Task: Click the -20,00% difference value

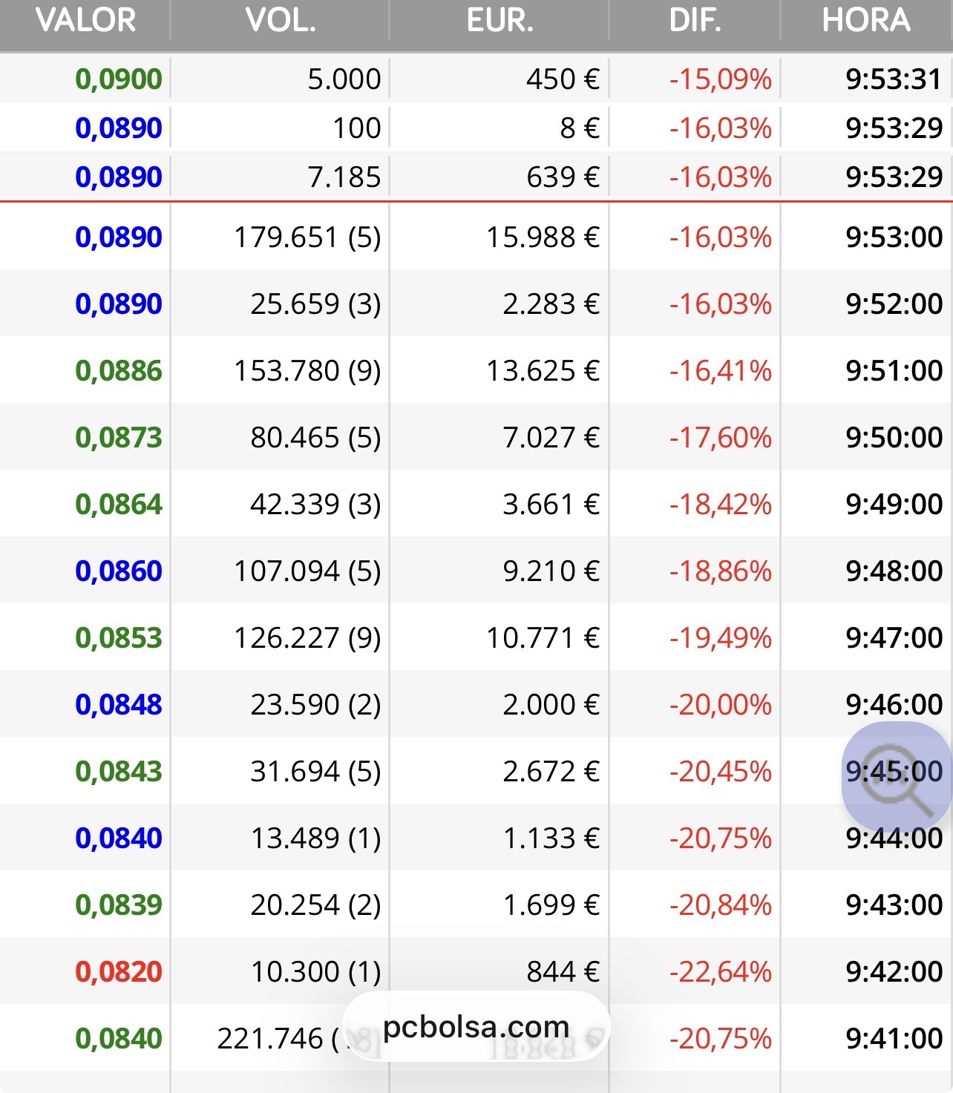Action: (x=720, y=704)
